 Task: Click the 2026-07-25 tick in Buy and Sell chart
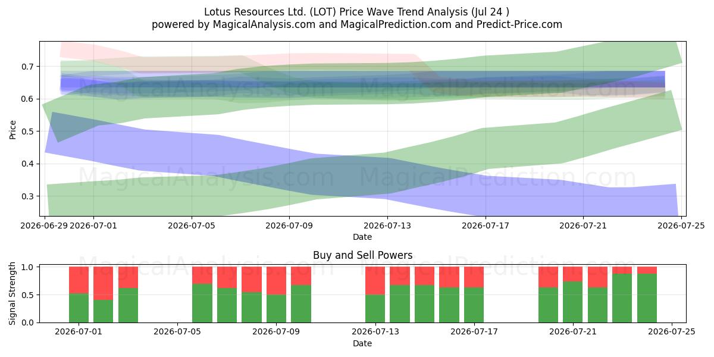(672, 332)
